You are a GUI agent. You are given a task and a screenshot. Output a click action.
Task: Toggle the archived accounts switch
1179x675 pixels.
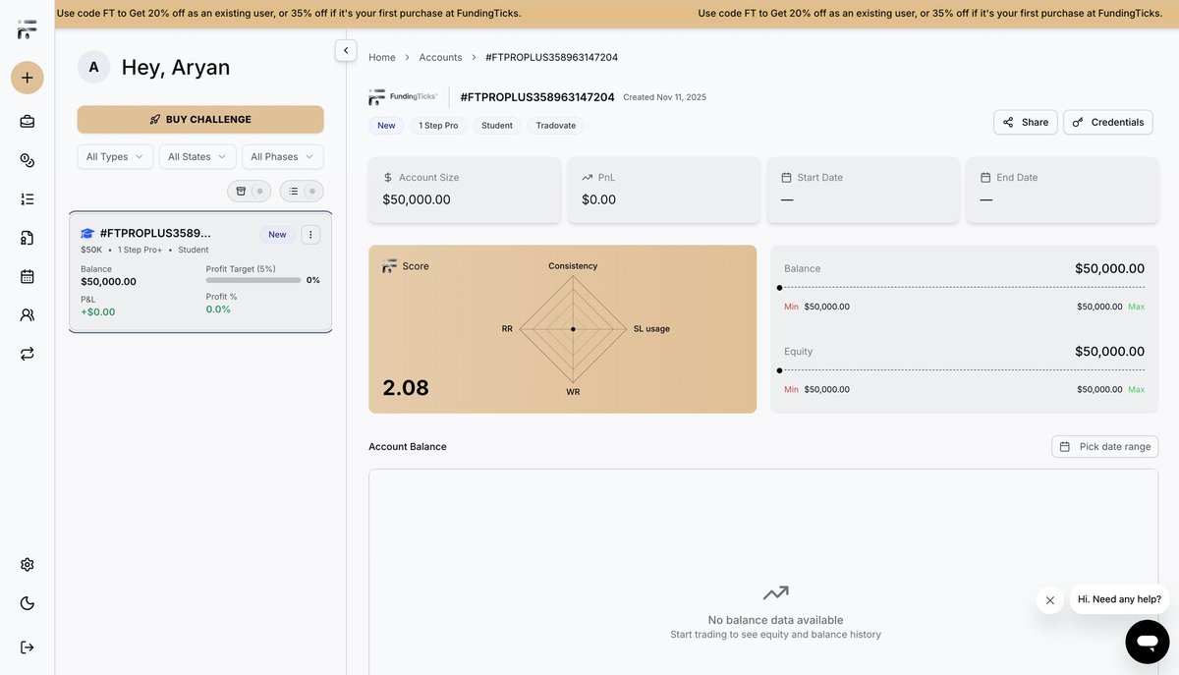point(250,191)
